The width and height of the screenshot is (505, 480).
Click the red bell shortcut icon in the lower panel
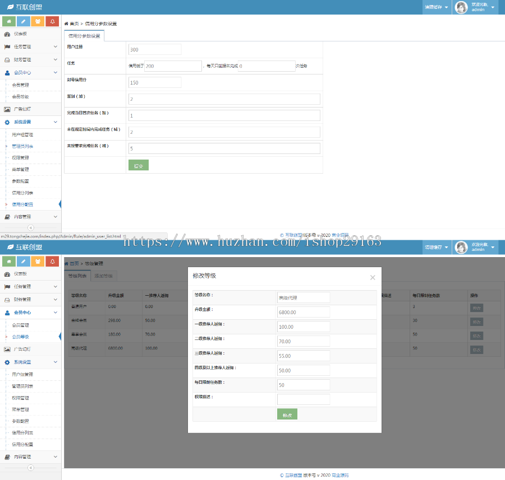tap(52, 261)
